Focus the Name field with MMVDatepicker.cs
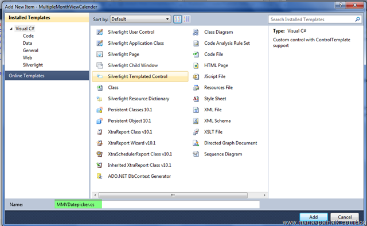This screenshot has width=367, height=226. pyautogui.click(x=157, y=204)
